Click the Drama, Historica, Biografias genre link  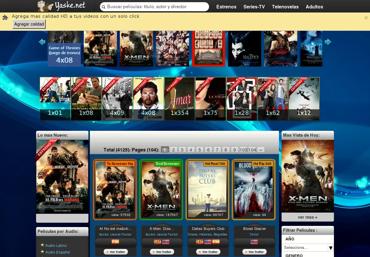(x=208, y=234)
